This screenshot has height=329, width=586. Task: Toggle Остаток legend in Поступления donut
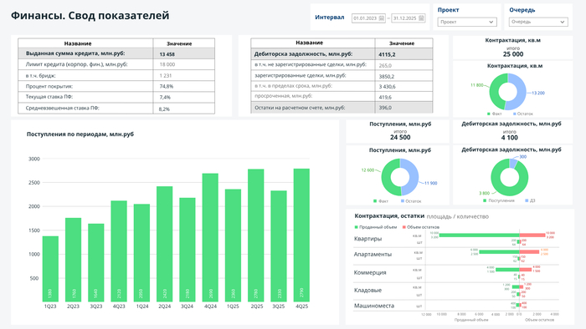(411, 201)
